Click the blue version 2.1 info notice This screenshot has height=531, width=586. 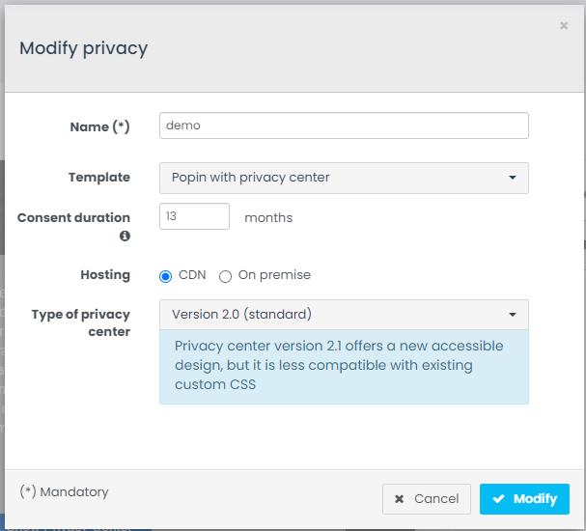click(x=344, y=366)
